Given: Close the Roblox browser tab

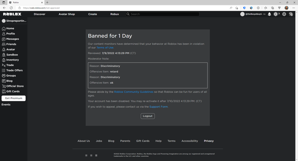Looking at the screenshot, I should click(42, 2).
